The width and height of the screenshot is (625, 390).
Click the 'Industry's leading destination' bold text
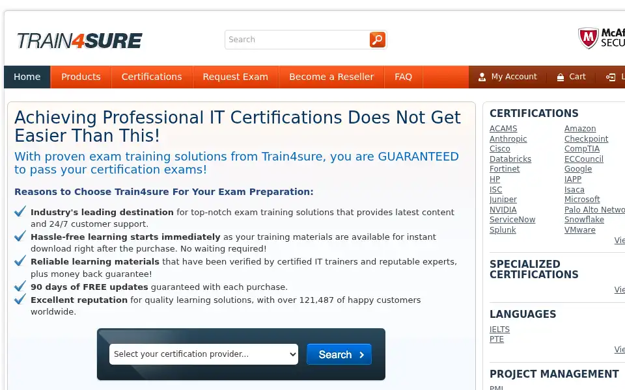pyautogui.click(x=102, y=212)
